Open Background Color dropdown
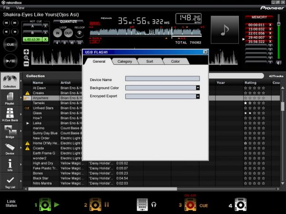The height and width of the screenshot is (214, 286). tap(198, 88)
